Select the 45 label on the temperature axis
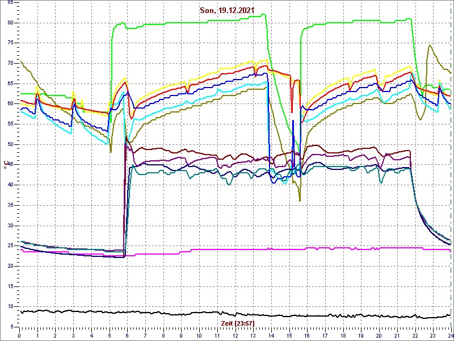The height and width of the screenshot is (341, 454). tap(10, 165)
